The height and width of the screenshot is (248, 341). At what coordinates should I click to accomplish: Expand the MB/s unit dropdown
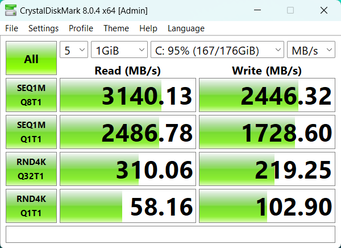click(311, 49)
